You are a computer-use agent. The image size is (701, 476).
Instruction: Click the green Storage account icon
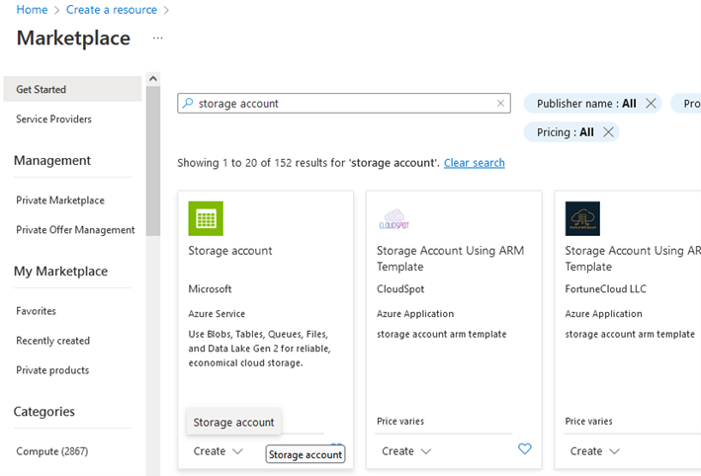tap(206, 218)
